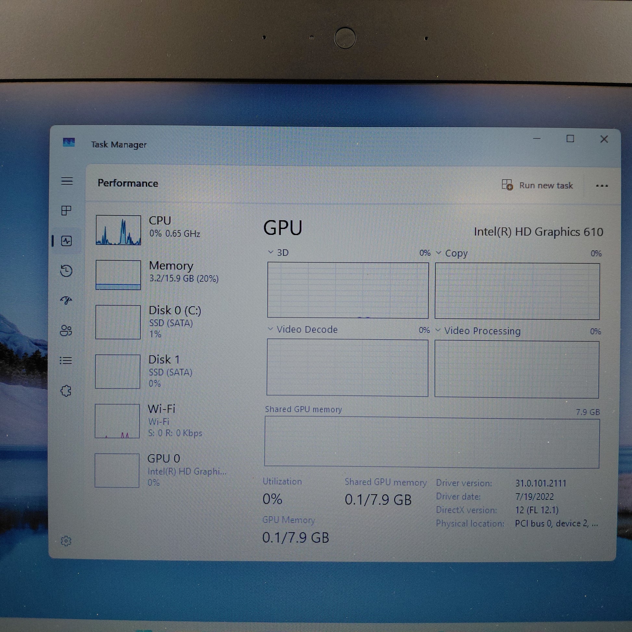Open the Services page puzzle icon
Image resolution: width=632 pixels, height=632 pixels.
[x=66, y=391]
